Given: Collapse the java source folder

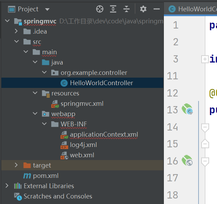Looking at the screenshot, I should click(35, 62).
